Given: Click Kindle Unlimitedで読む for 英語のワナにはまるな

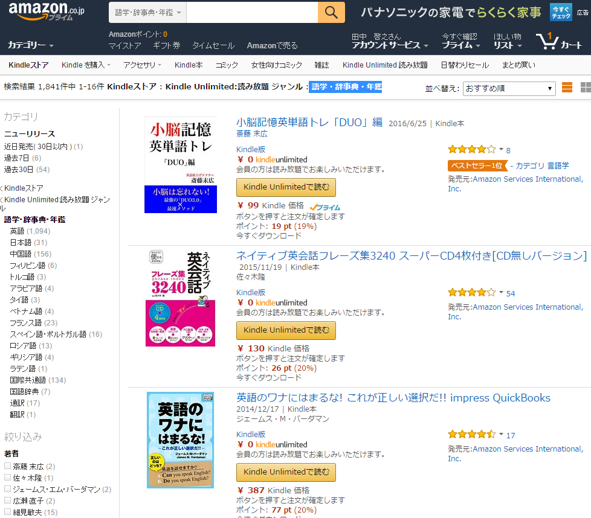Looking at the screenshot, I should point(286,472).
